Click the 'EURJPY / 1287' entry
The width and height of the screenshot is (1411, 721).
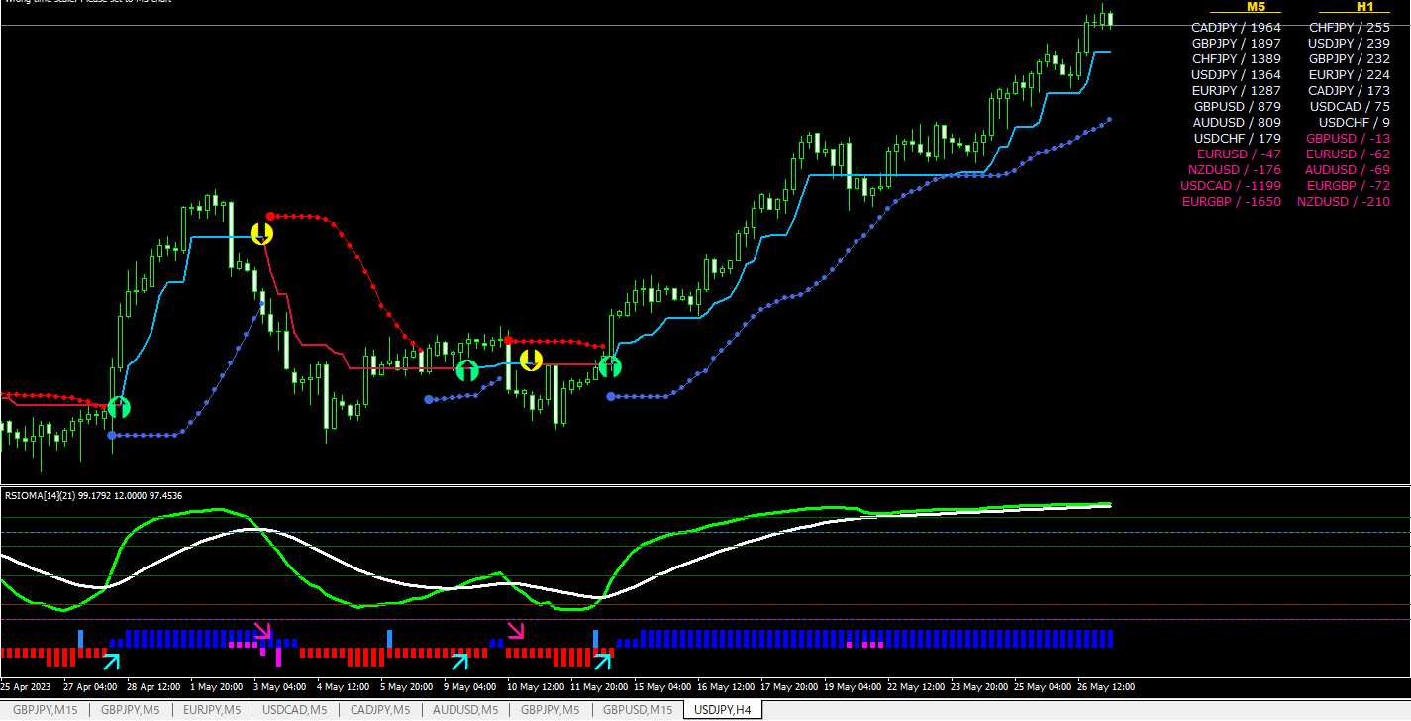click(x=1236, y=91)
